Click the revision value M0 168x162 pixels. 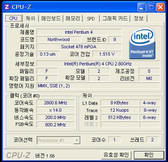[149, 78]
